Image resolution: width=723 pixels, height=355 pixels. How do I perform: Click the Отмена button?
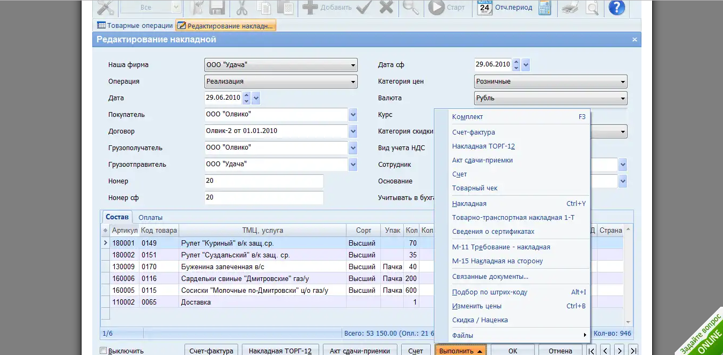click(560, 351)
